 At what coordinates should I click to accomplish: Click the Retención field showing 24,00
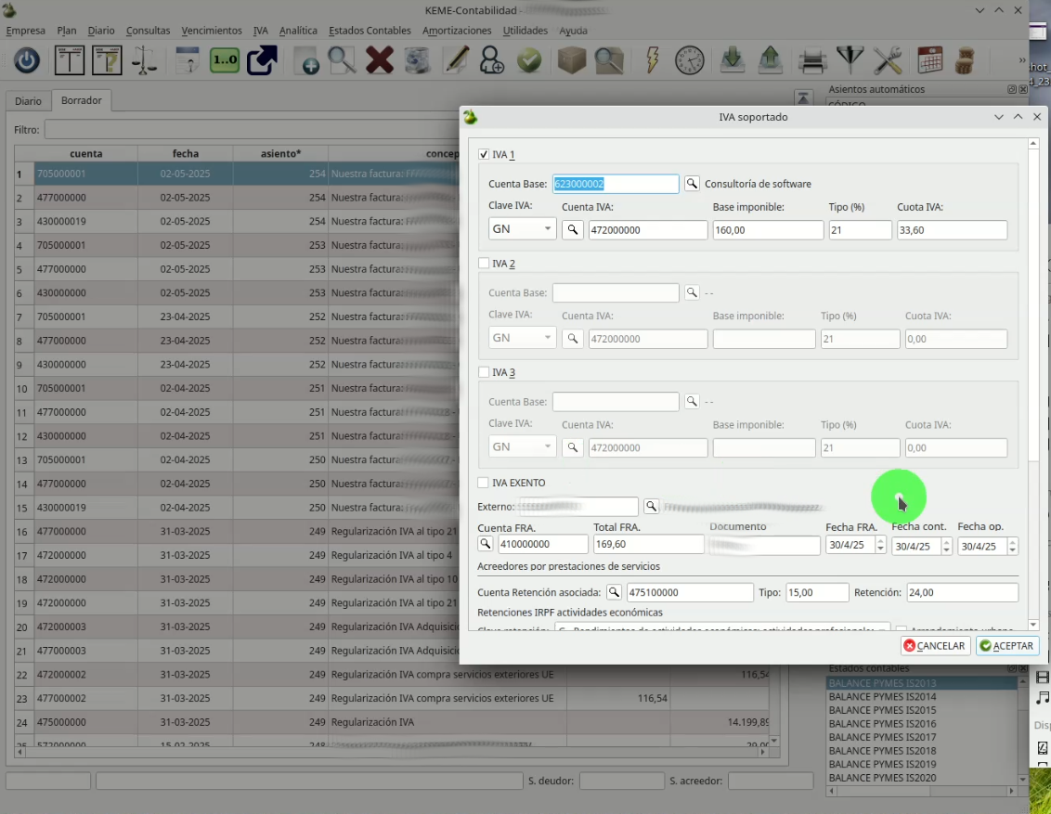pos(962,592)
